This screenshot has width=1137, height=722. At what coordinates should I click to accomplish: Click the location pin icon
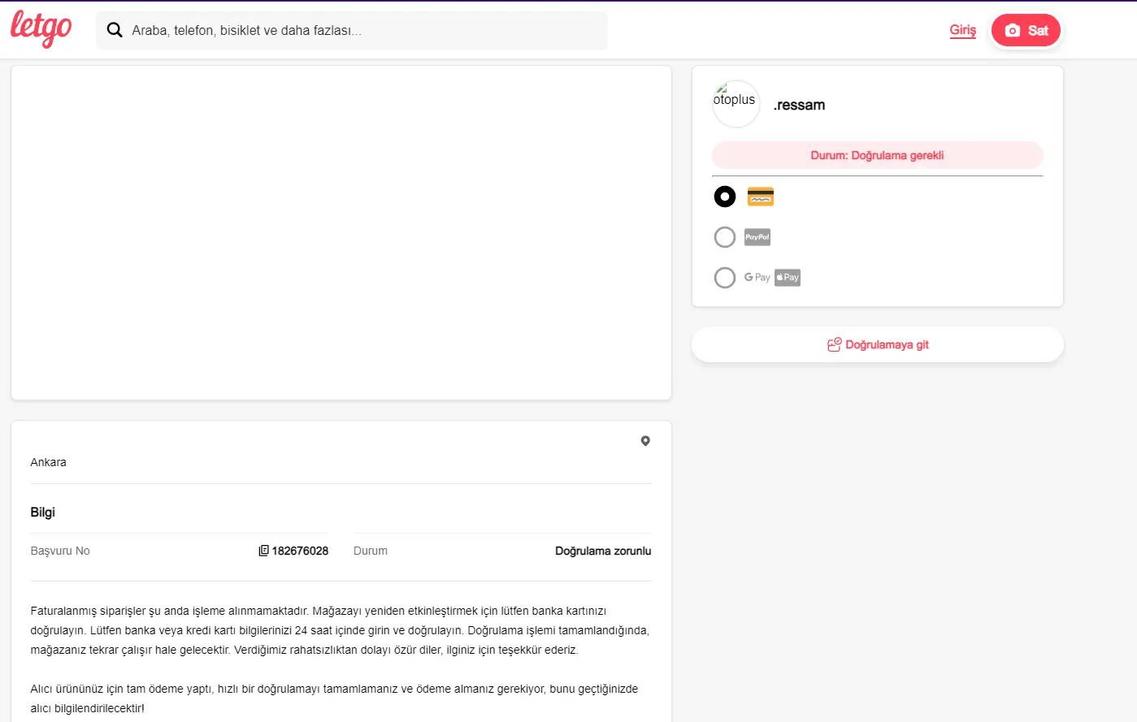pos(645,441)
